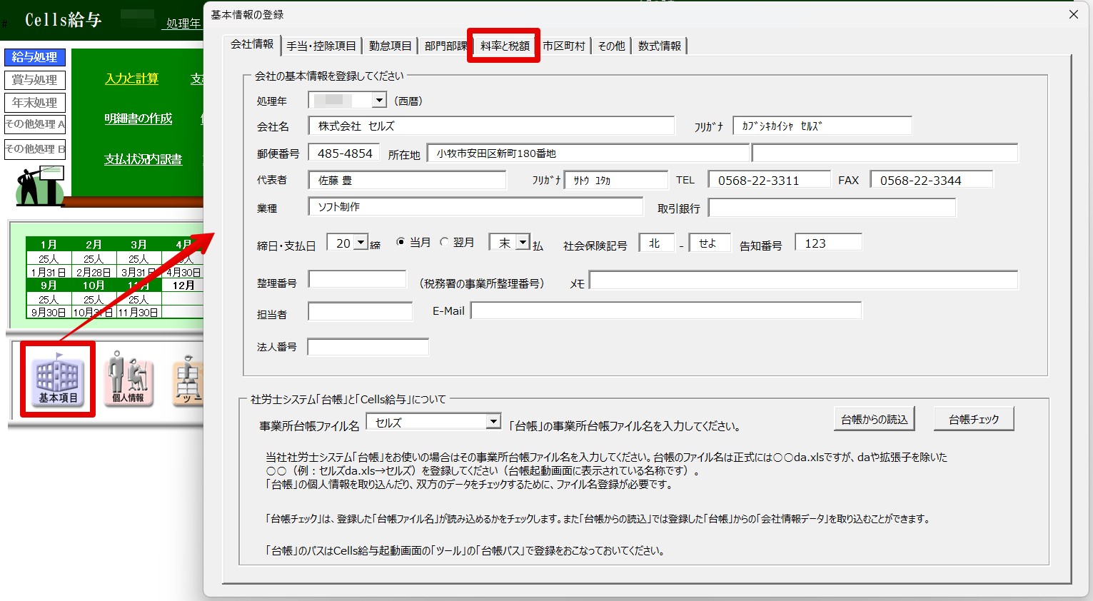Open the 明細書の作成 link
Viewport: 1093px width, 601px height.
(138, 118)
